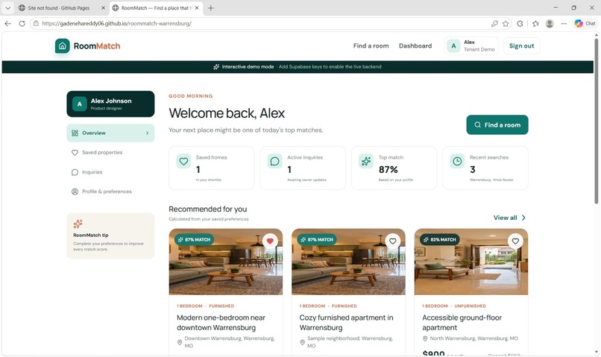Screen dimensions: 601x357
Task: Click the browser back arrow
Action: tap(8, 24)
